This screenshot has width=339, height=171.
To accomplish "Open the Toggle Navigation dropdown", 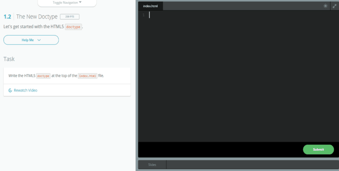I will [67, 3].
